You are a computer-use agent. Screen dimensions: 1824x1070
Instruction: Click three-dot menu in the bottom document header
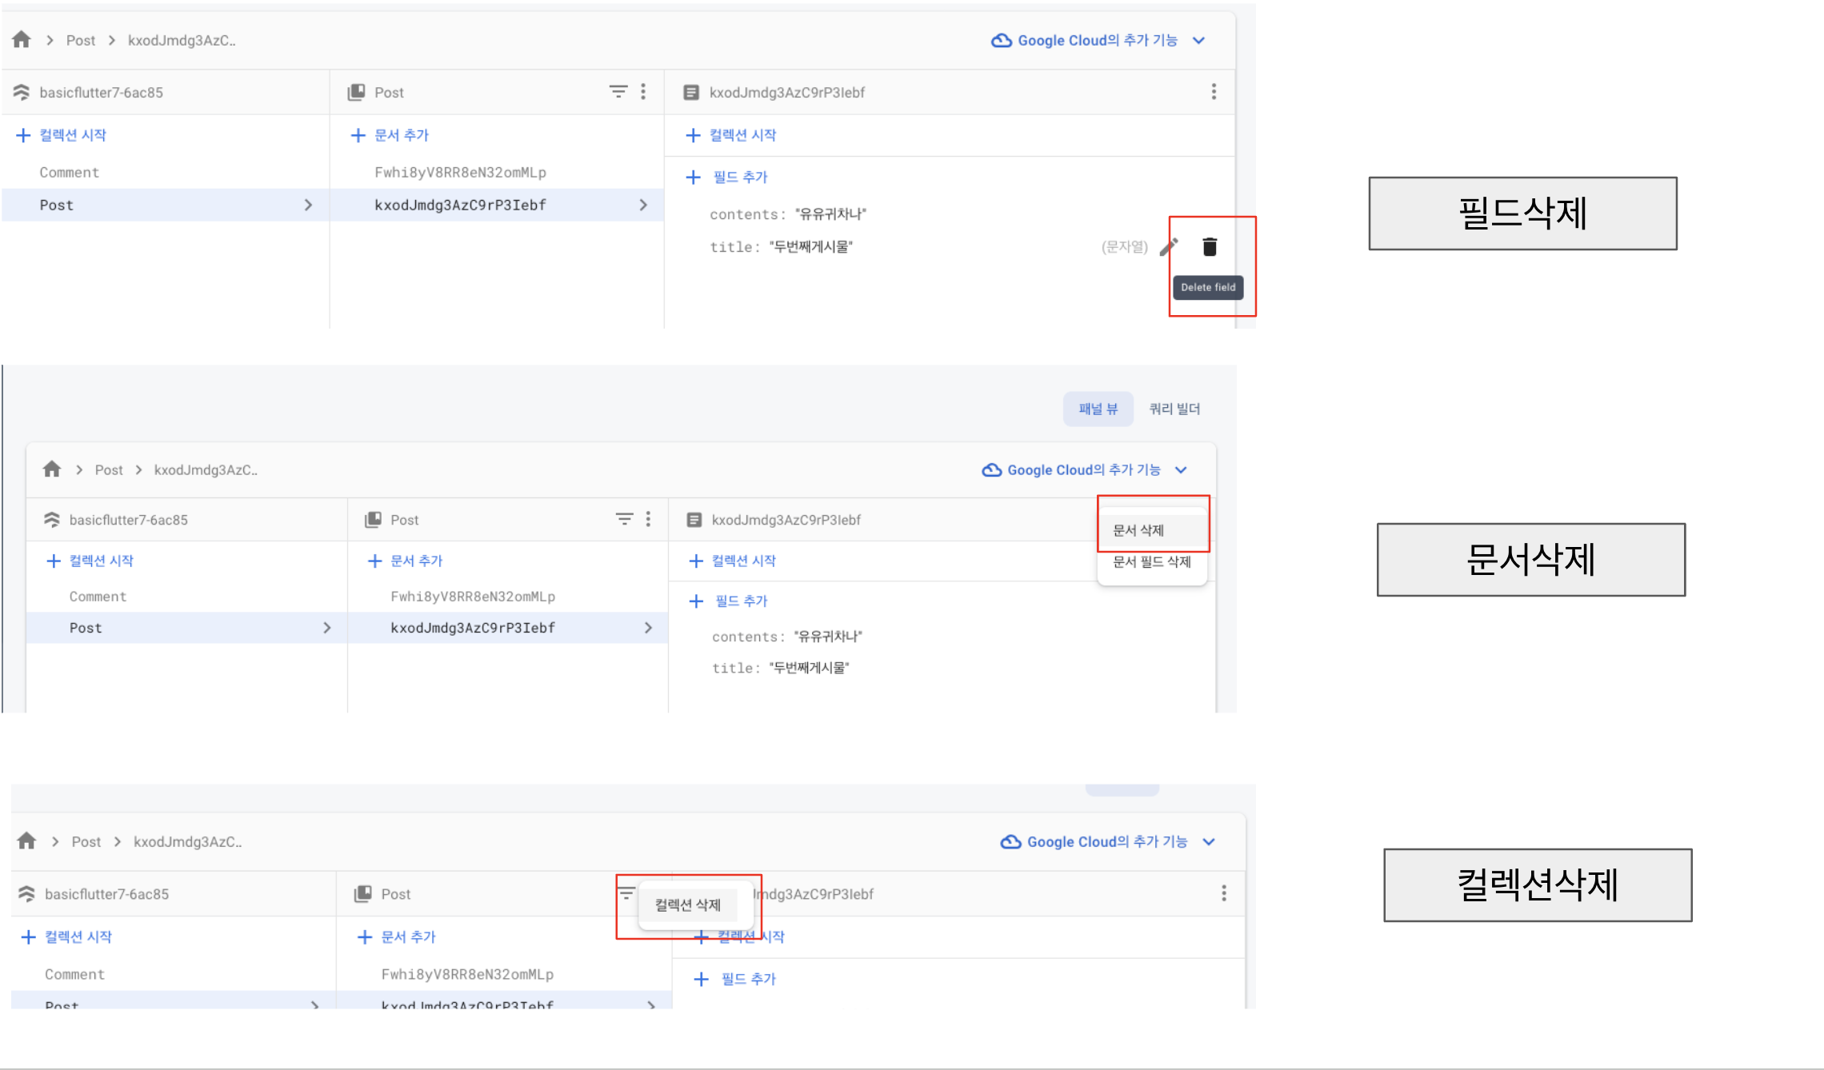(x=1223, y=893)
